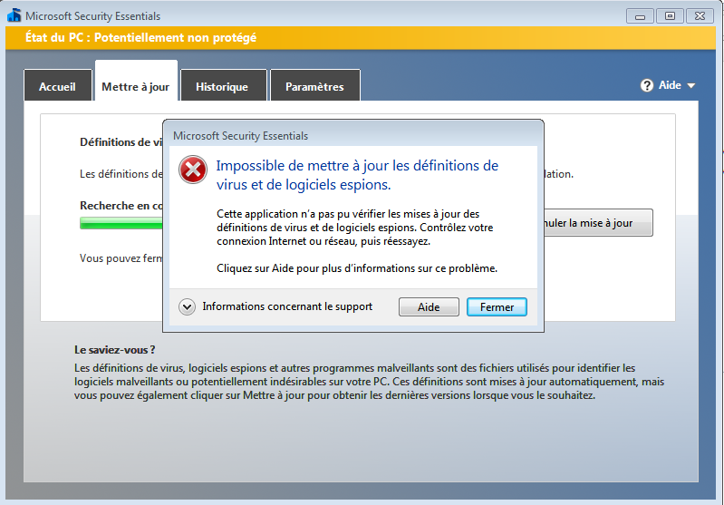
Task: Click the Le saviez-vous heading
Action: [x=114, y=349]
